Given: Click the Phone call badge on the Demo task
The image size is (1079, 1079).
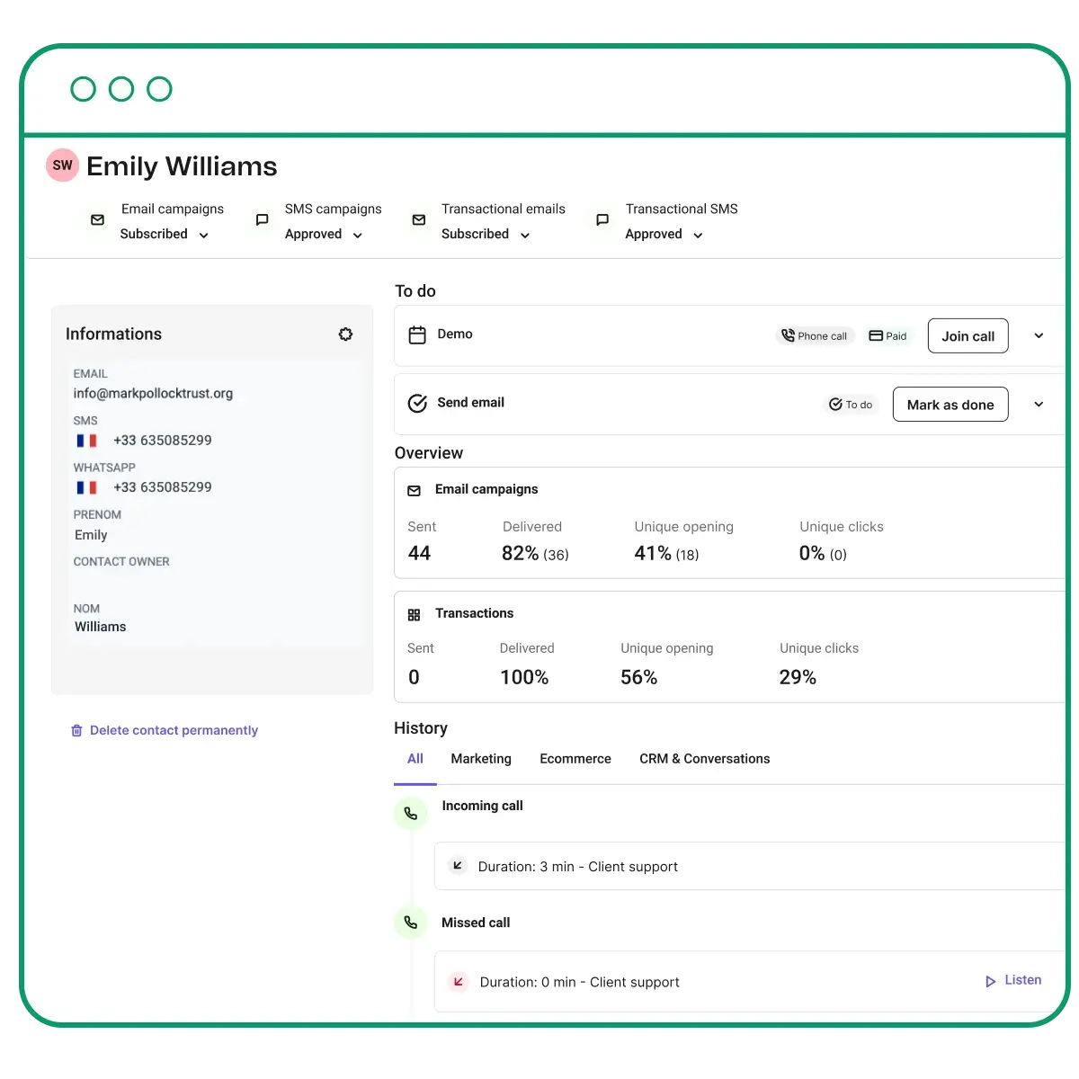Looking at the screenshot, I should [814, 335].
